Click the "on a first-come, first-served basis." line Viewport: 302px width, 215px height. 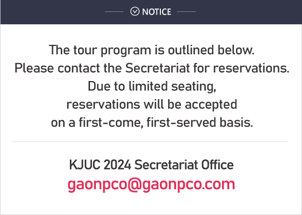pyautogui.click(x=152, y=123)
